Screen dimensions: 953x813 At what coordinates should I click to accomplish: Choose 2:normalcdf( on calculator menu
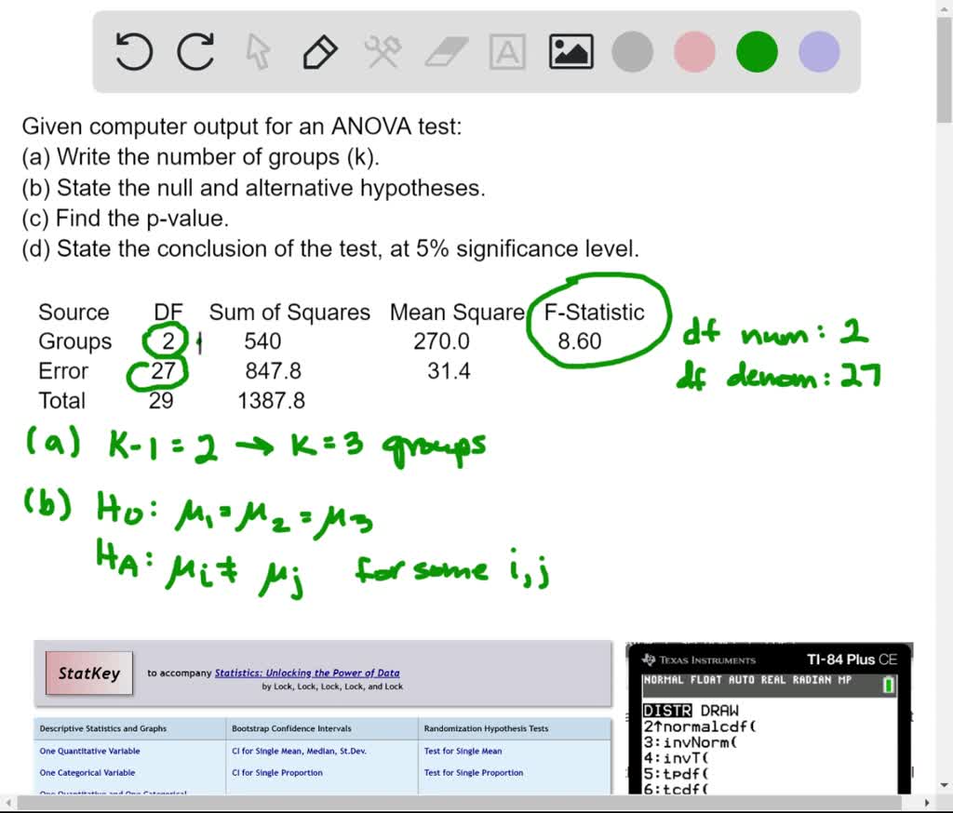700,726
